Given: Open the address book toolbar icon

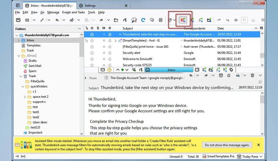Looking at the screenshot, I should click(161, 20).
